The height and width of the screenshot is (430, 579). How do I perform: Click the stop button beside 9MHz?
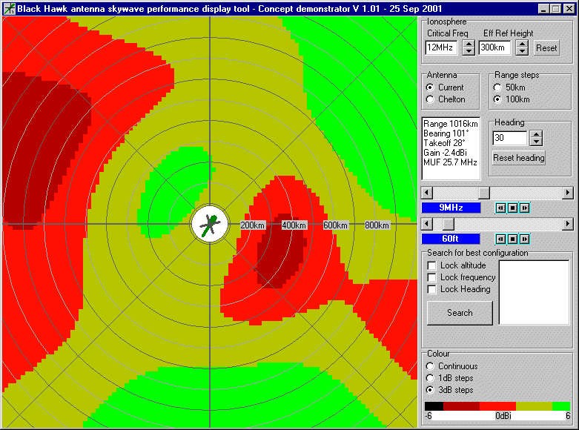(512, 208)
